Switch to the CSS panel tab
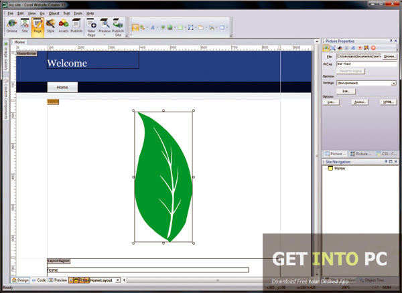 click(x=387, y=154)
